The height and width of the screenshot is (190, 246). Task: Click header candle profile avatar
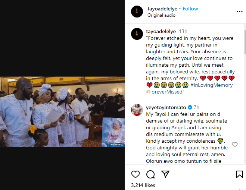137,12
